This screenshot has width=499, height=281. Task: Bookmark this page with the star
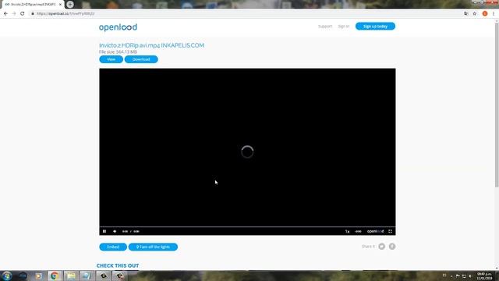tap(475, 14)
